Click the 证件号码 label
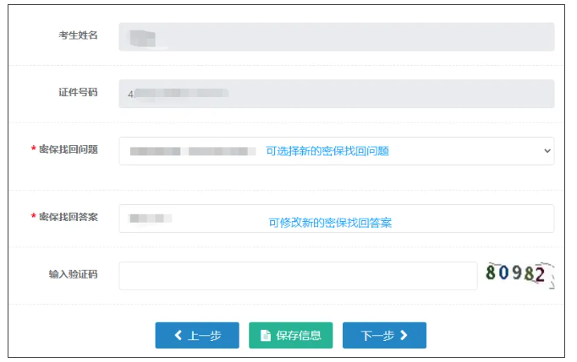 [78, 92]
